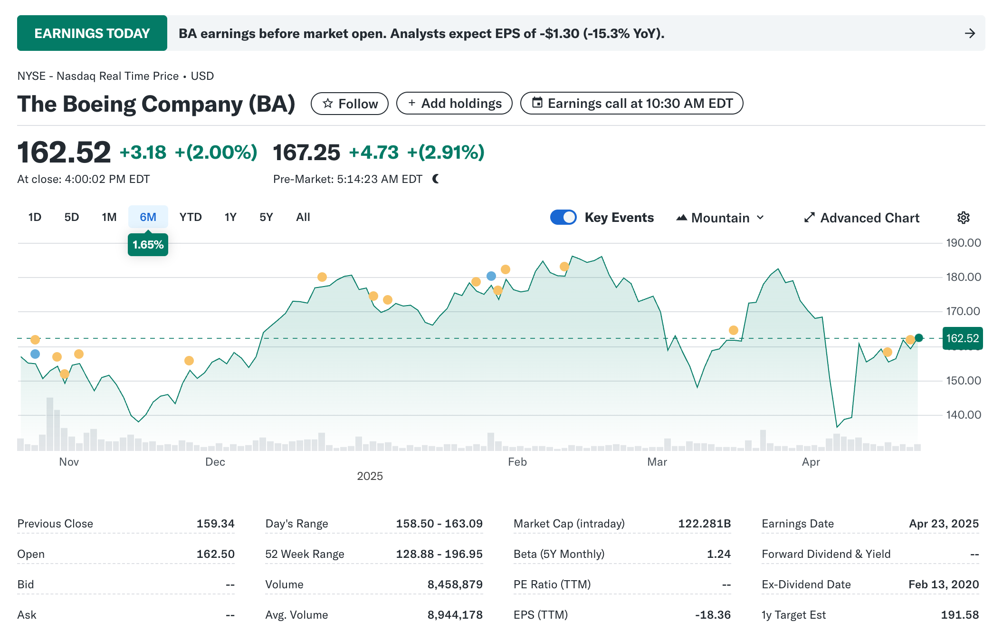Click the 162.52 price tag on axis

pos(962,338)
